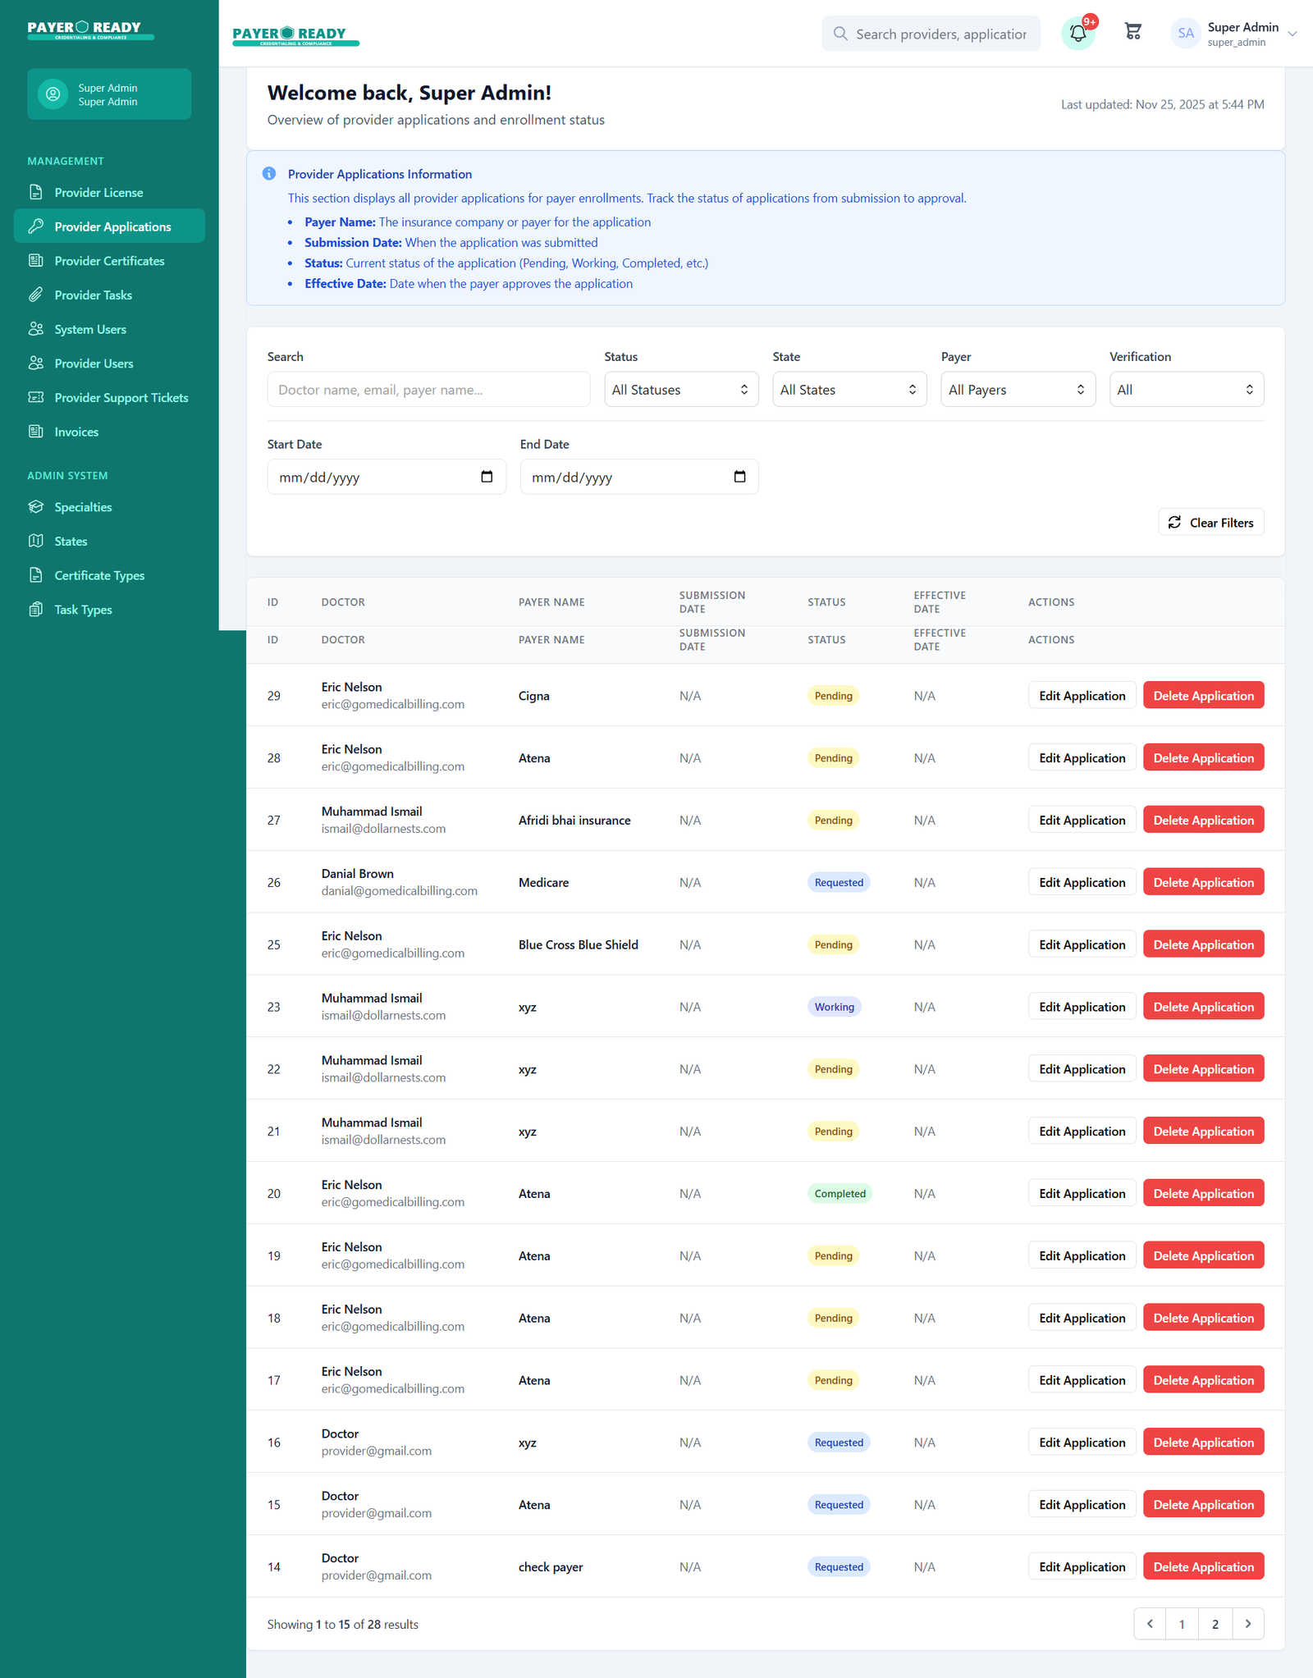
Task: Click the SA user avatar
Action: point(1185,34)
